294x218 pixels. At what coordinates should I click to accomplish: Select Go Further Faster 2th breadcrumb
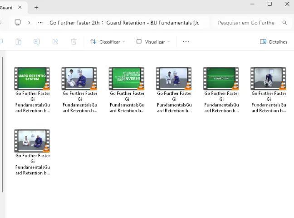click(x=74, y=23)
